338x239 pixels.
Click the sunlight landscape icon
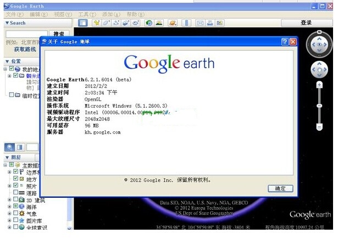(159, 23)
